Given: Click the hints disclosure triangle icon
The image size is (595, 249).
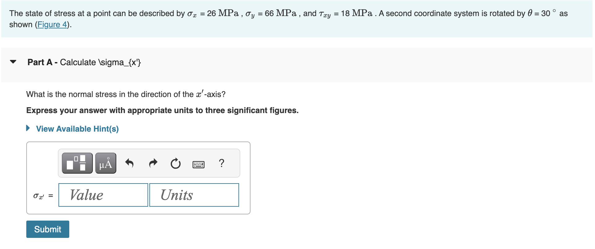Looking at the screenshot, I should (x=28, y=128).
